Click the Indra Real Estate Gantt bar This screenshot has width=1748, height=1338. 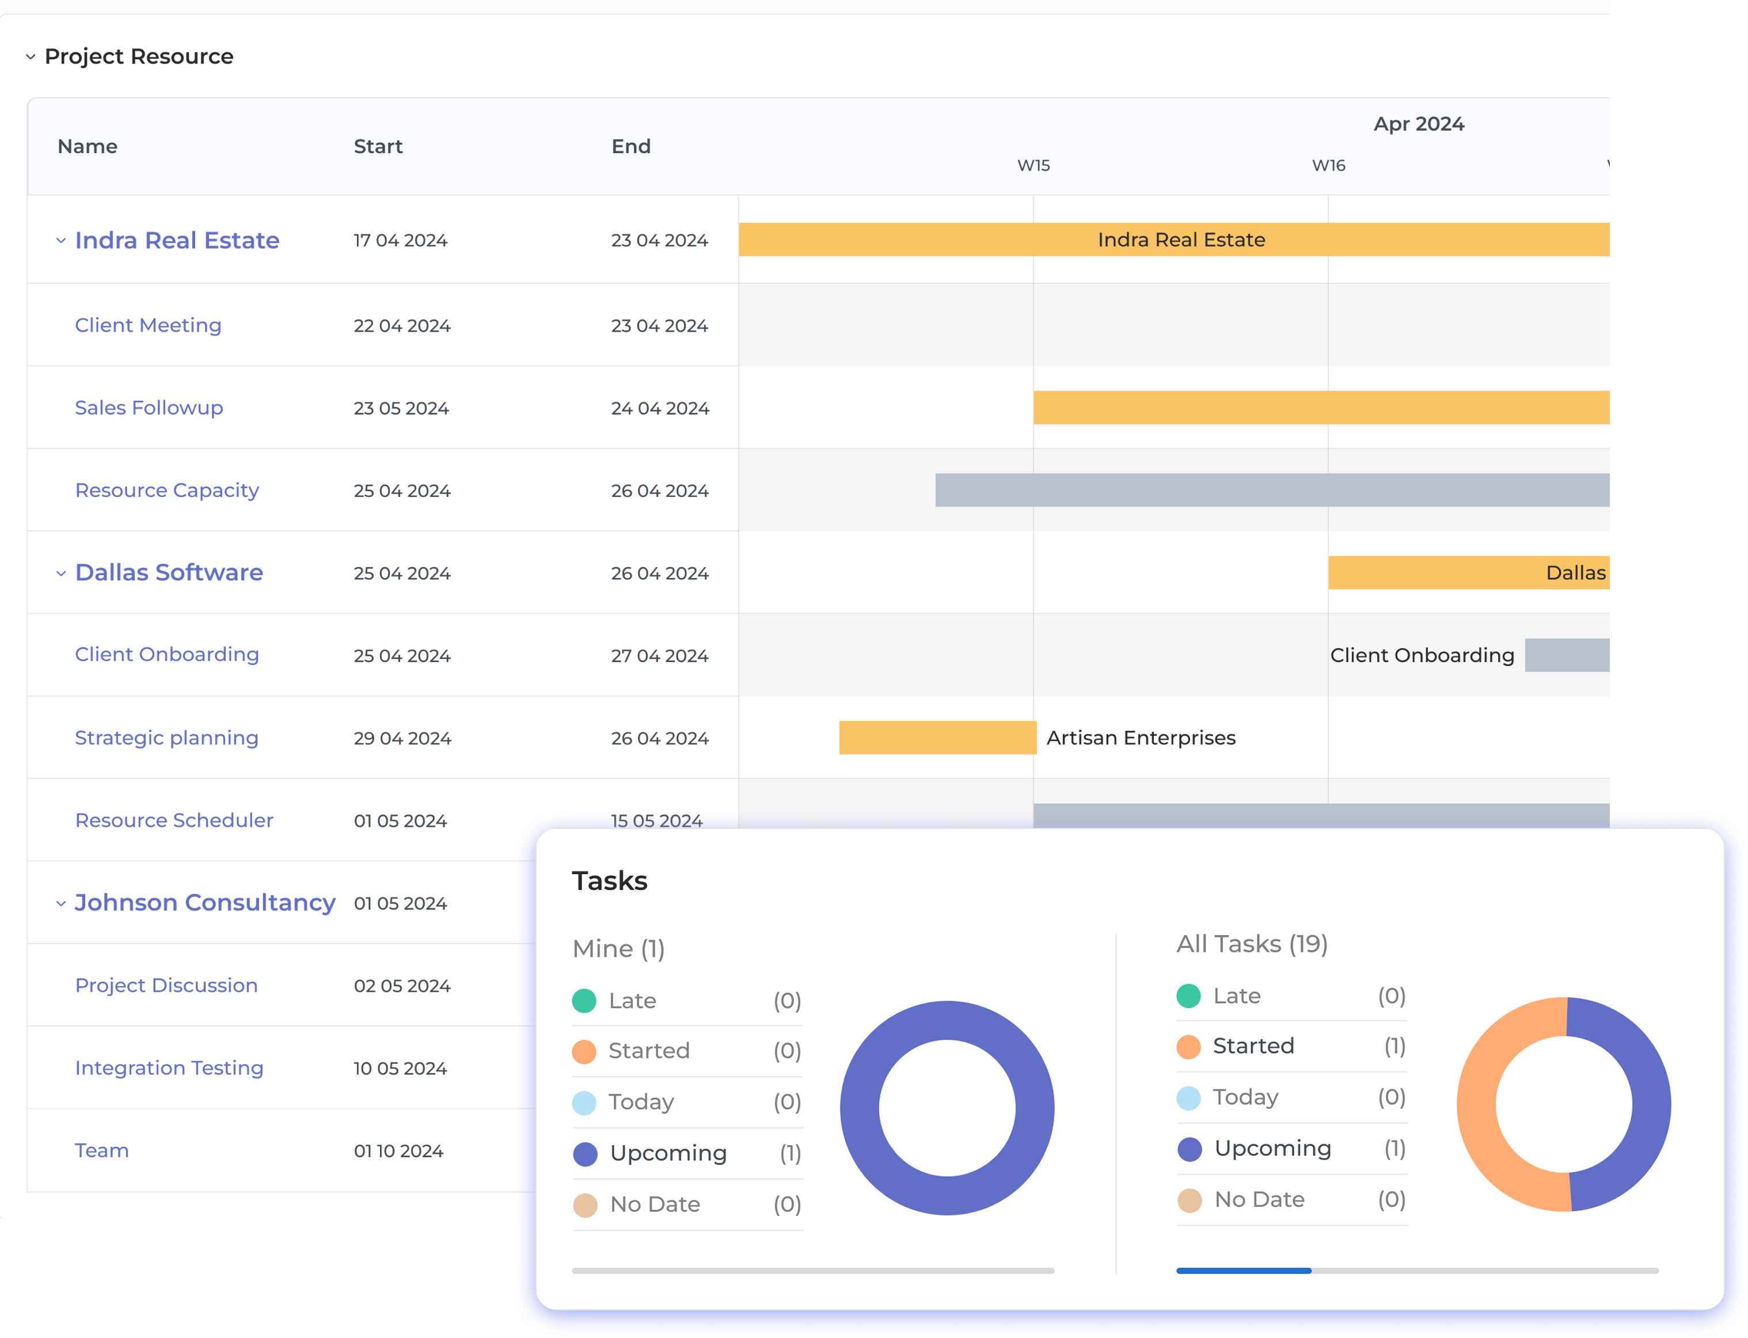1181,240
